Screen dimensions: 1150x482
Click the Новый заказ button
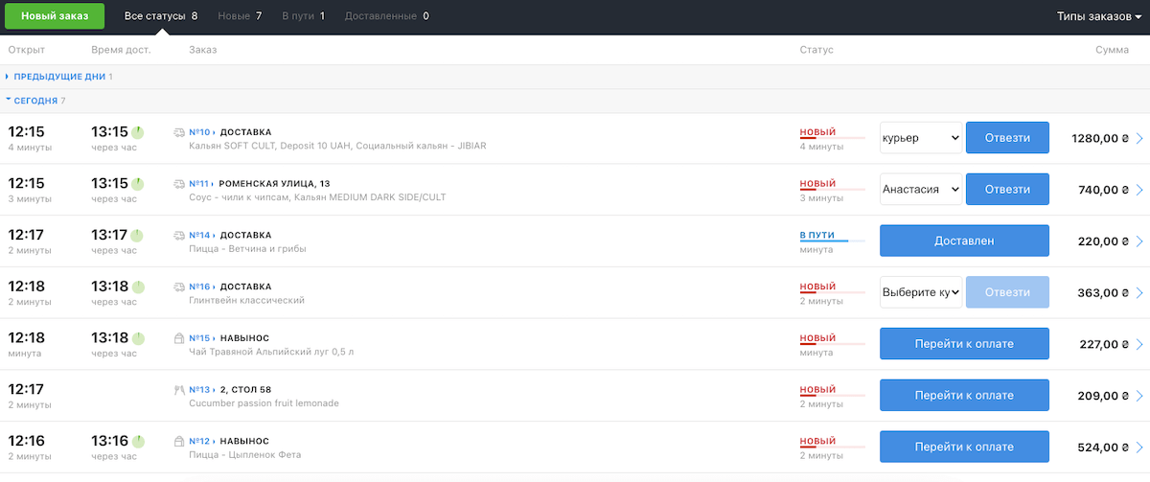click(55, 16)
